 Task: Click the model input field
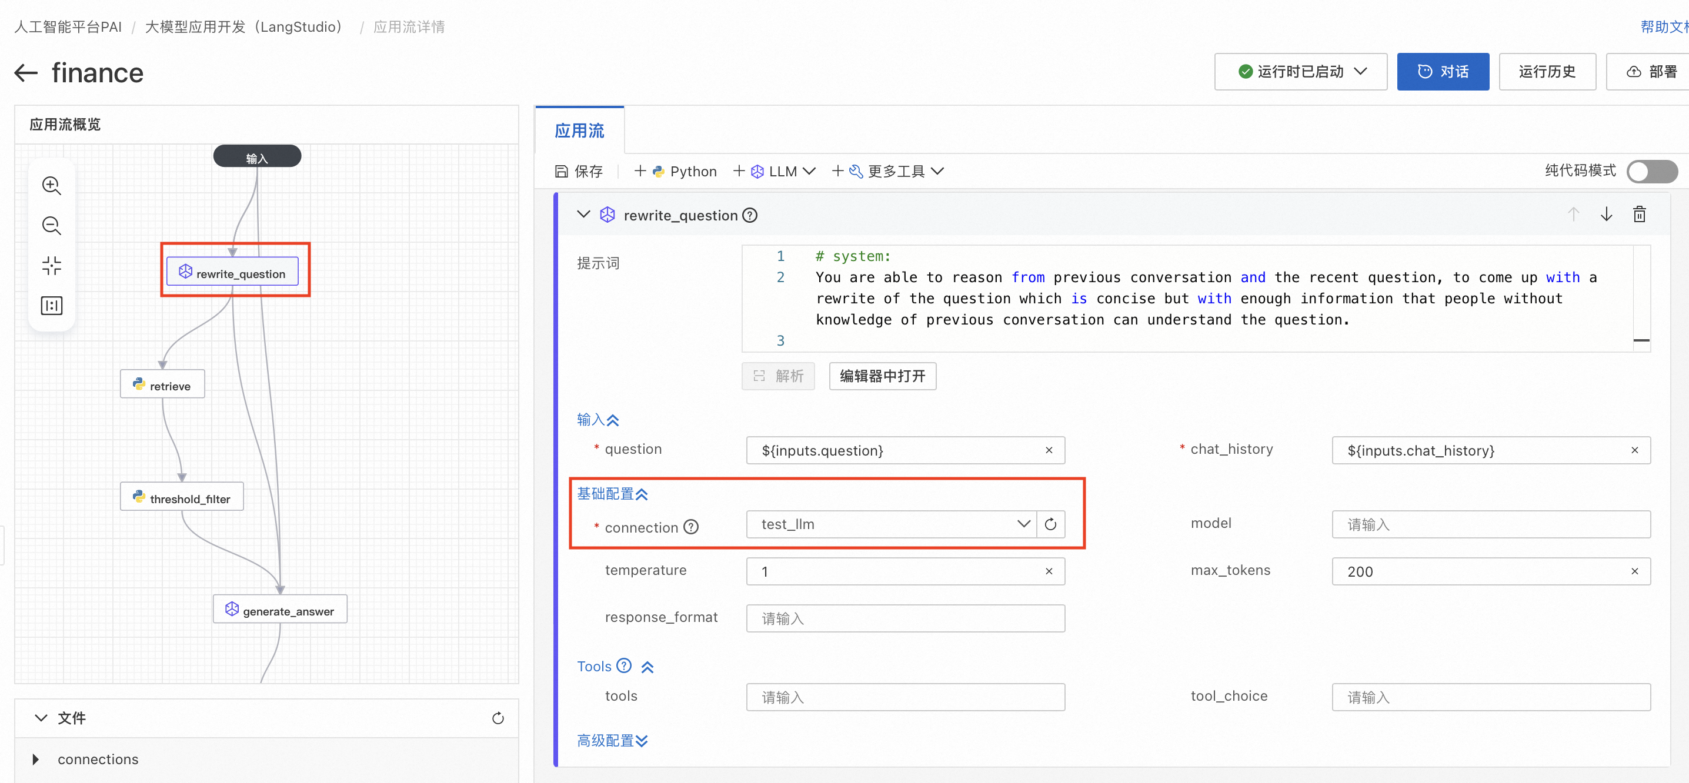click(x=1490, y=524)
